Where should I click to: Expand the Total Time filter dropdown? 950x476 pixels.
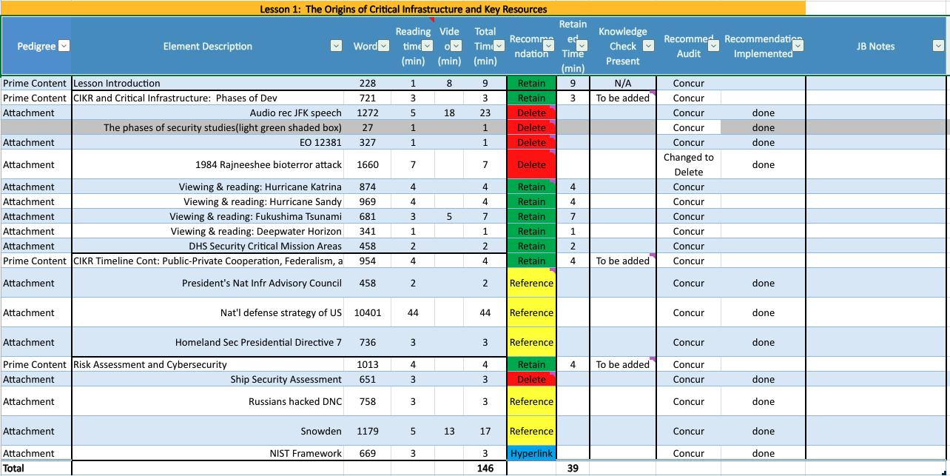(x=499, y=46)
